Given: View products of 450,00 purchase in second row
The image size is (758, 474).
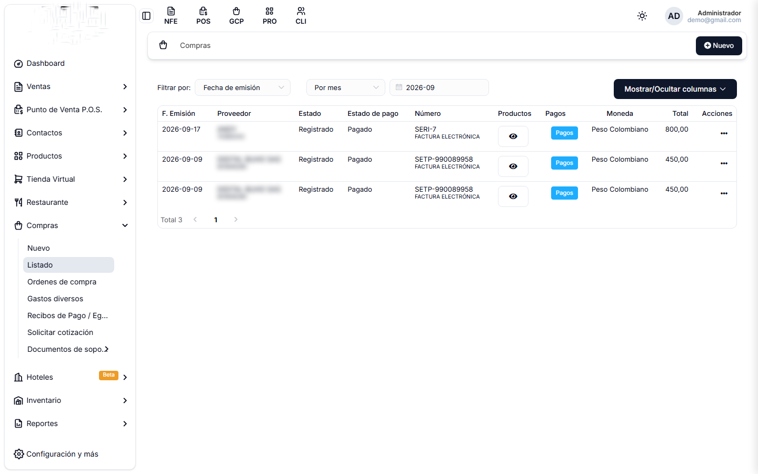Looking at the screenshot, I should [513, 166].
